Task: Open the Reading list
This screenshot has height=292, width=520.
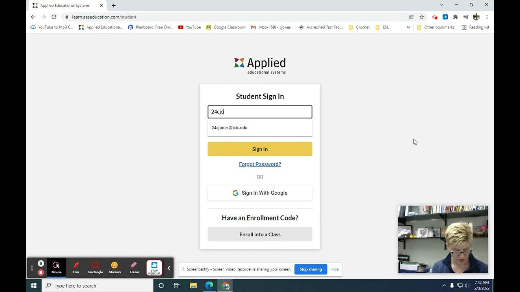Action: pos(475,27)
